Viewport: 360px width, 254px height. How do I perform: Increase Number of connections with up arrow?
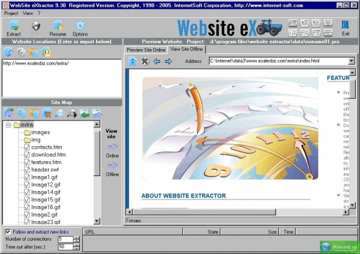(76, 237)
